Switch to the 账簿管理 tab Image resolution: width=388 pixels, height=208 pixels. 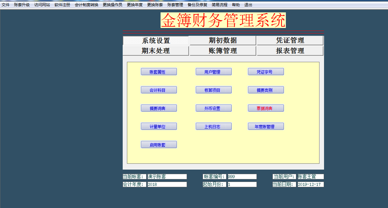coord(223,51)
